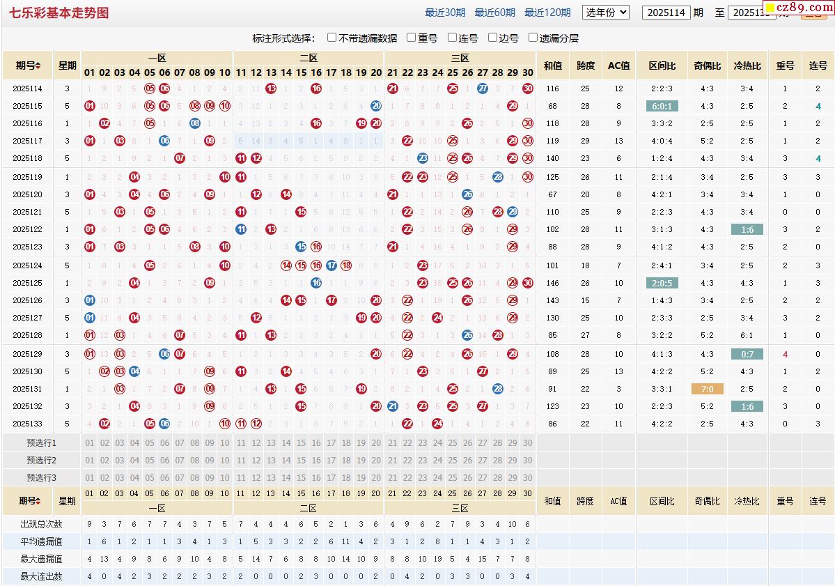Show the 最近30期 results

tap(445, 13)
